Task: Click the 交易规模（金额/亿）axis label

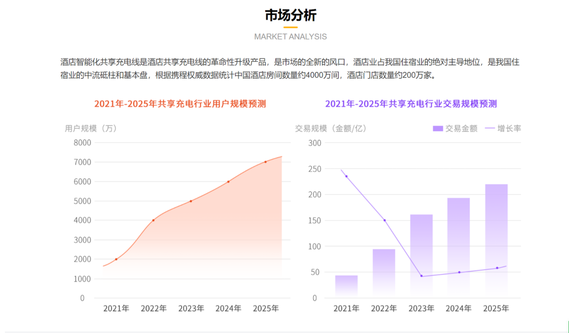Action: [331, 128]
